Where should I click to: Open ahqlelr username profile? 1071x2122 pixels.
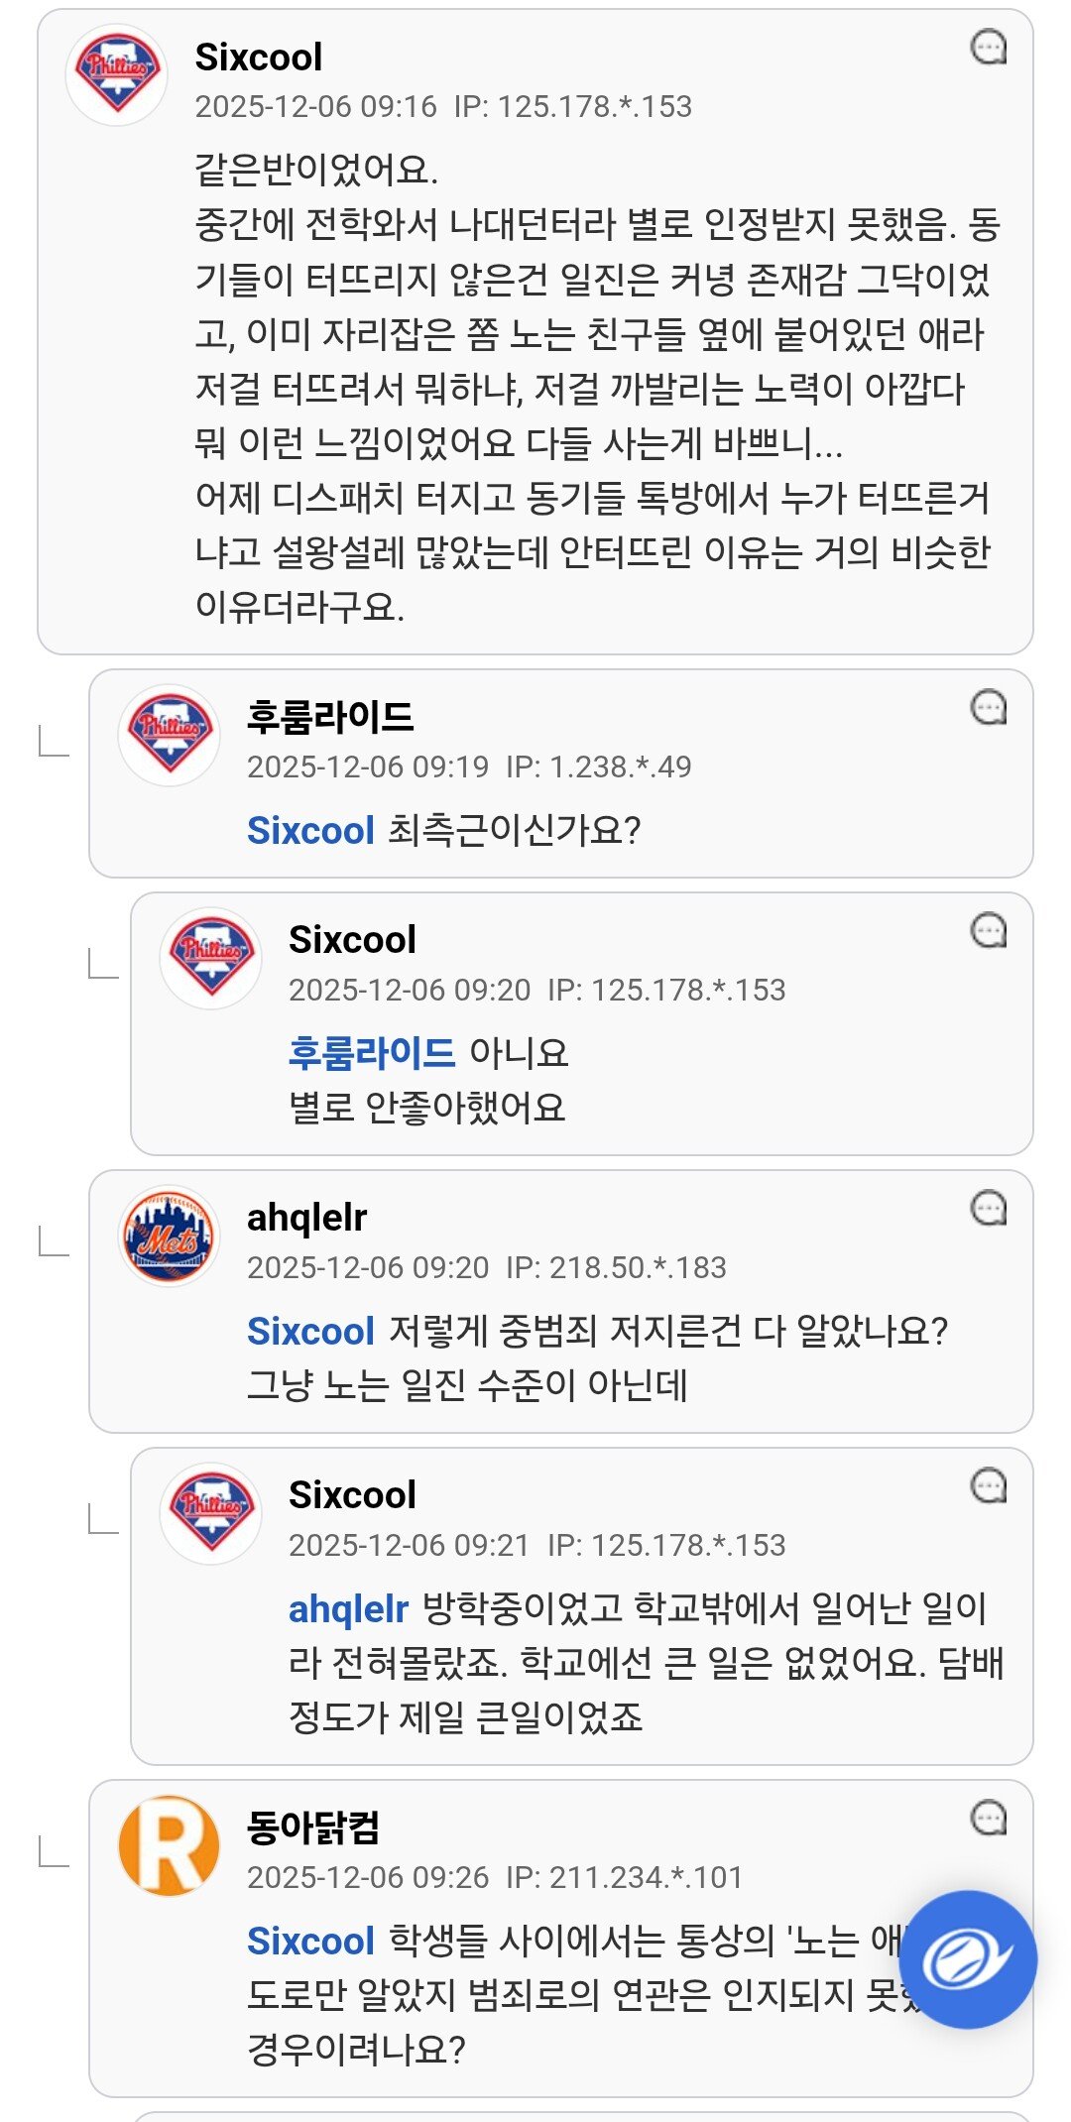point(306,1217)
